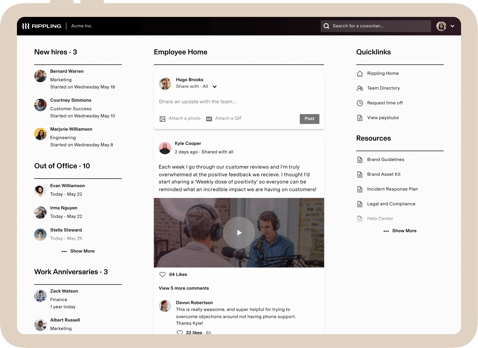Play the podcast video in Kyle's post
The width and height of the screenshot is (478, 348).
click(x=239, y=233)
